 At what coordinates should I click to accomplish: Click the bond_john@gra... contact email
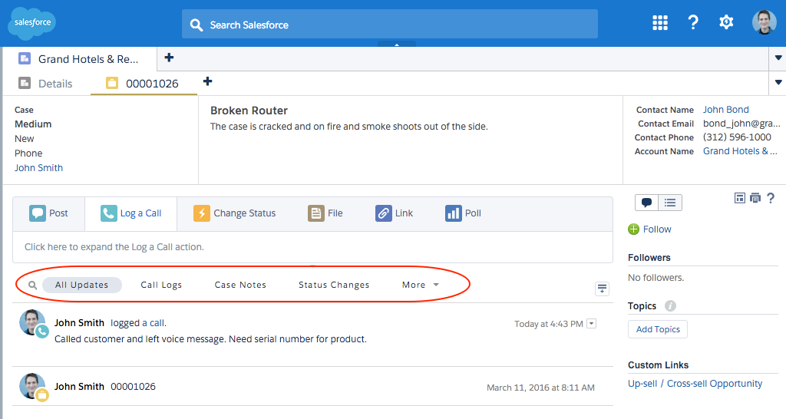741,124
